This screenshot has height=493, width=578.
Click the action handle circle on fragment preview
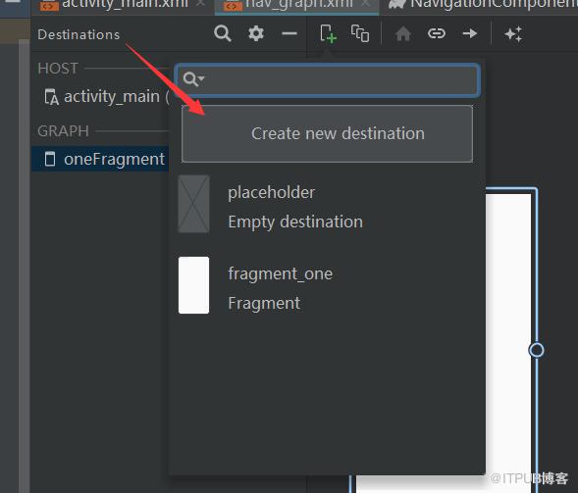click(537, 350)
